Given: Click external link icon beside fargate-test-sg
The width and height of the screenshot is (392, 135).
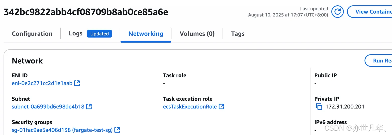Looking at the screenshot, I should pyautogui.click(x=117, y=130).
